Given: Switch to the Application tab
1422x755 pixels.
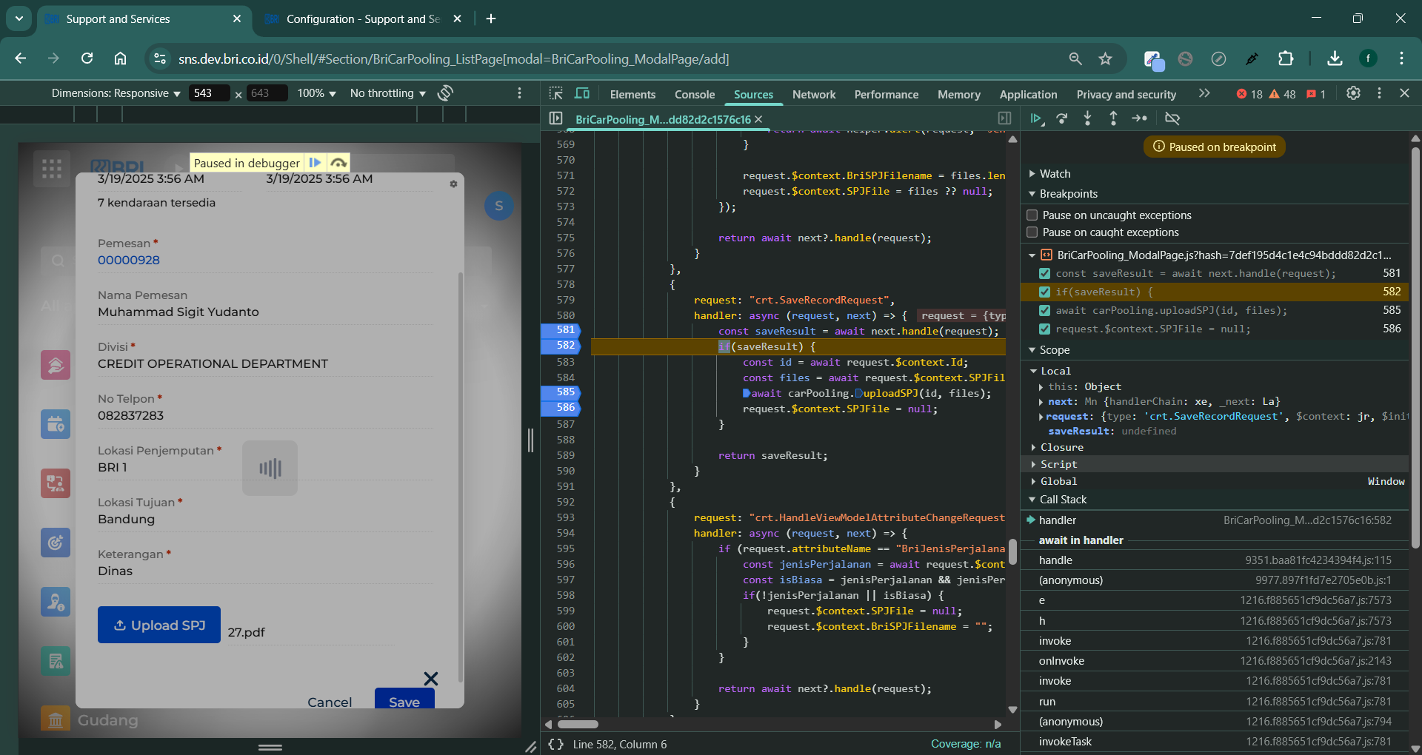Looking at the screenshot, I should [x=1028, y=94].
